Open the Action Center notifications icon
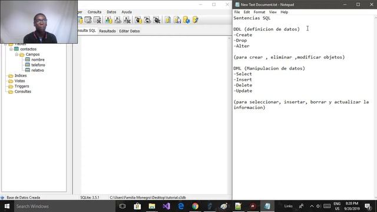This screenshot has width=377, height=212. tap(368, 206)
